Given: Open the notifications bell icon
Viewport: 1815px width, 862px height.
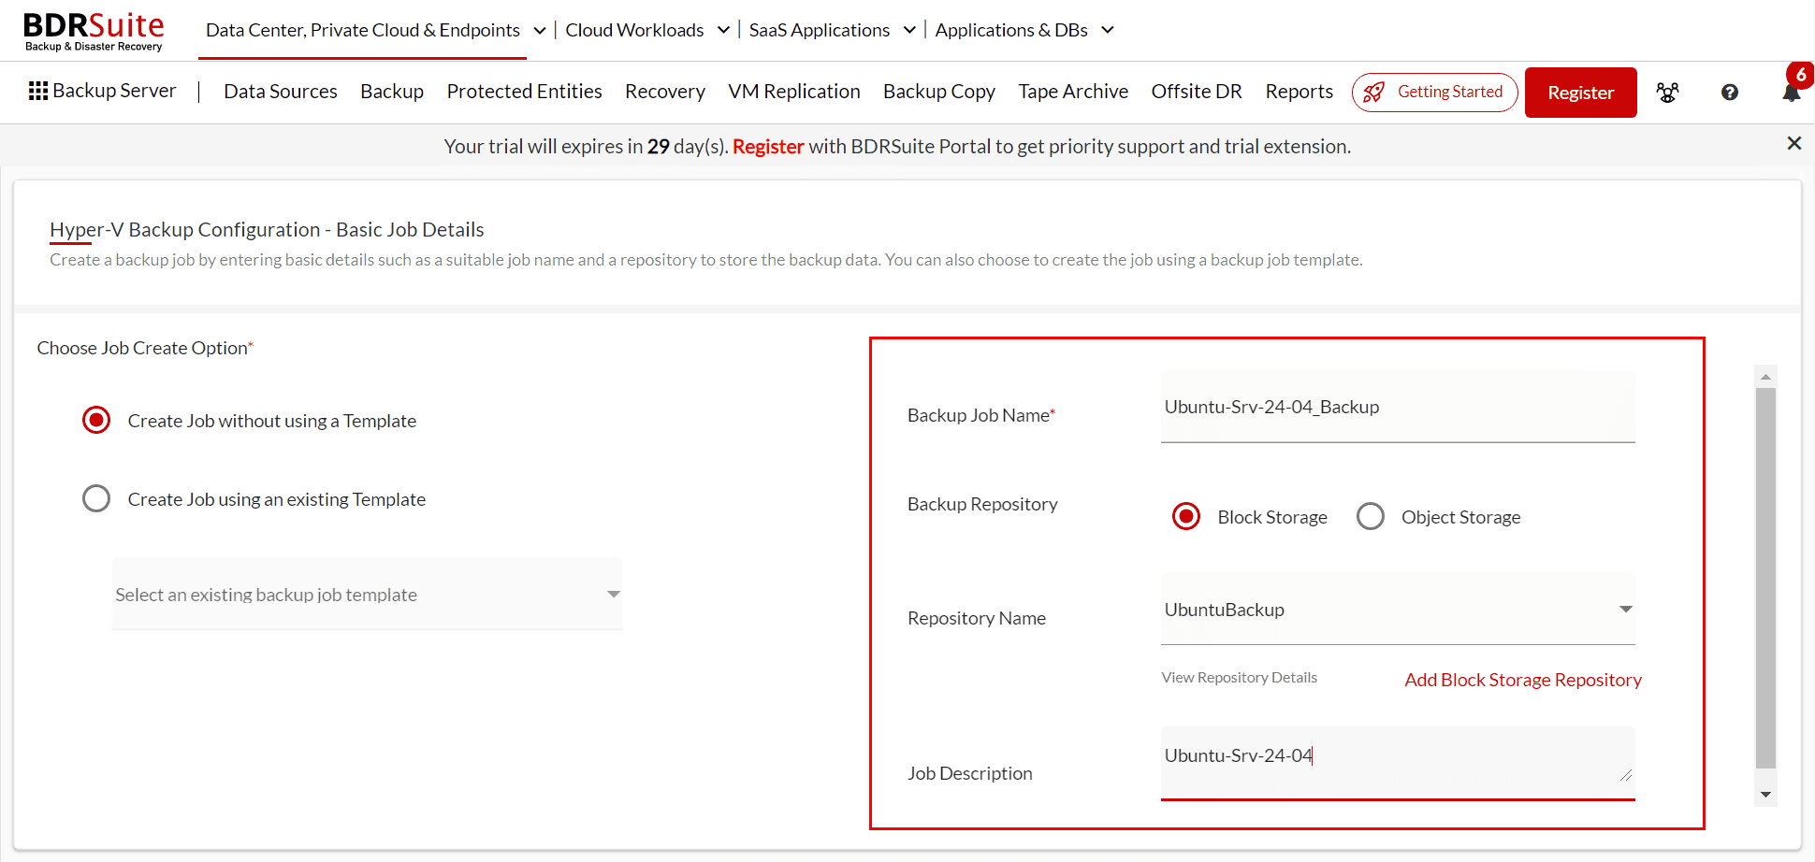Looking at the screenshot, I should pyautogui.click(x=1792, y=93).
